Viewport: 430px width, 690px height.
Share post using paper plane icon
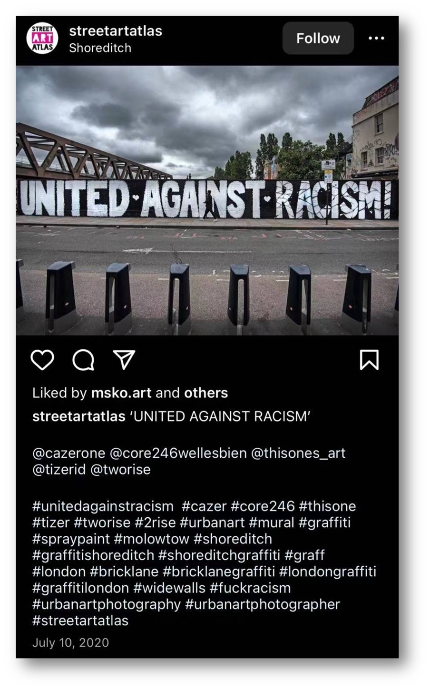(124, 360)
